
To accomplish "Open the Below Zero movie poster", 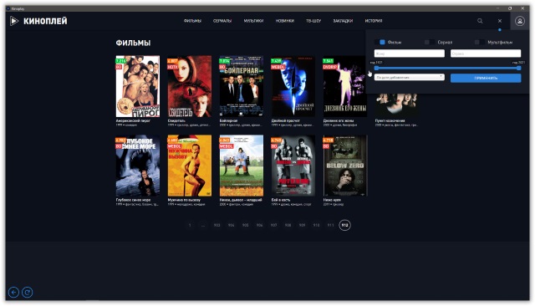I will (345, 166).
